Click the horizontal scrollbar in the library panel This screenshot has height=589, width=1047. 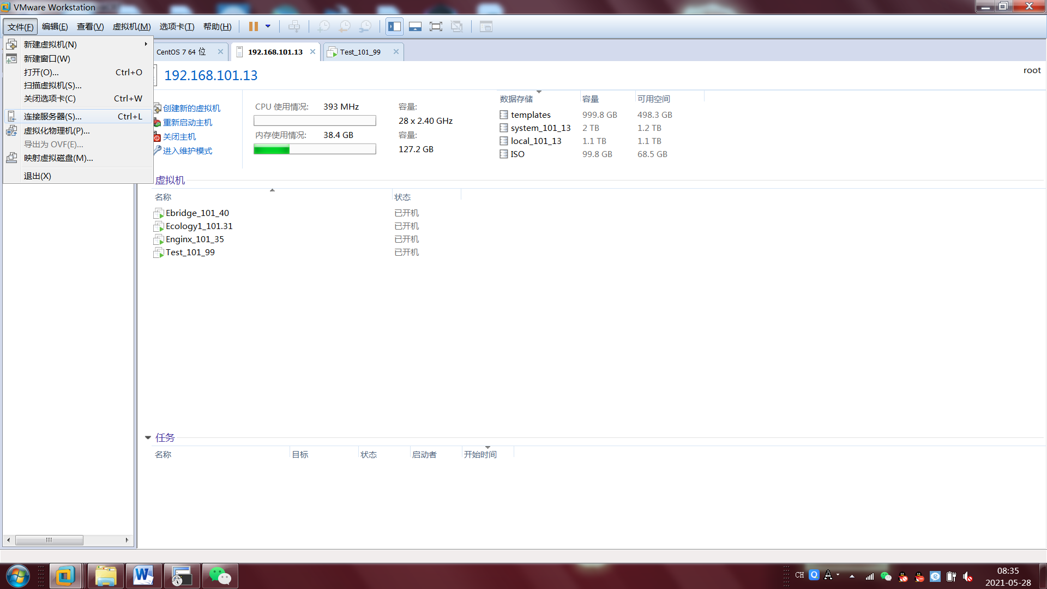49,540
